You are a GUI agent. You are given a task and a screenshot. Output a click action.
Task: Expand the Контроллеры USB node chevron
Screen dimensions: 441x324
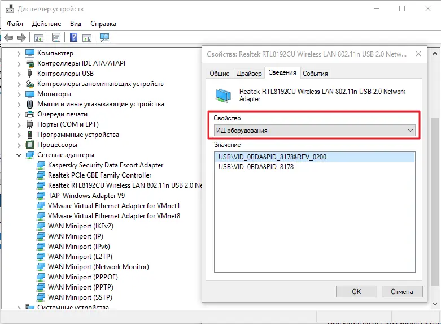coord(19,74)
